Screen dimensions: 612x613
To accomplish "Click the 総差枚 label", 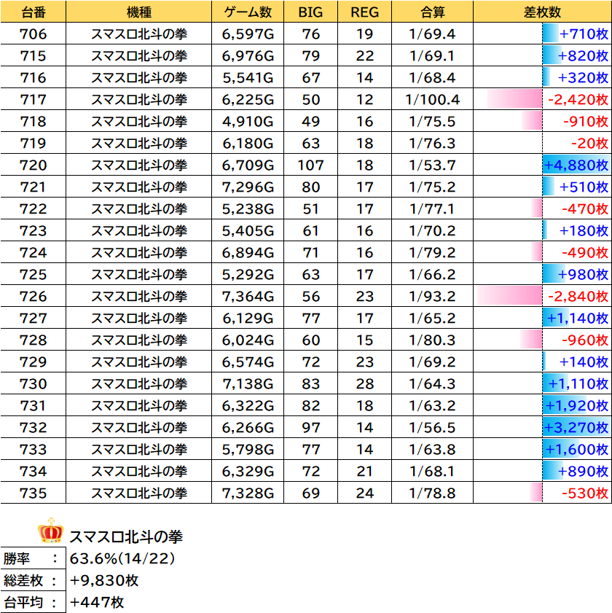I will [x=23, y=580].
